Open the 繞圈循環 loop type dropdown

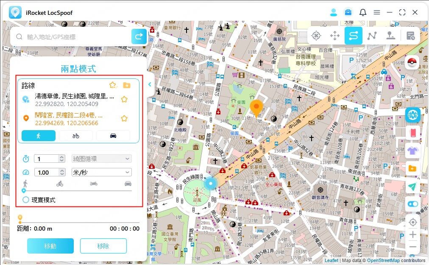pyautogui.click(x=101, y=159)
